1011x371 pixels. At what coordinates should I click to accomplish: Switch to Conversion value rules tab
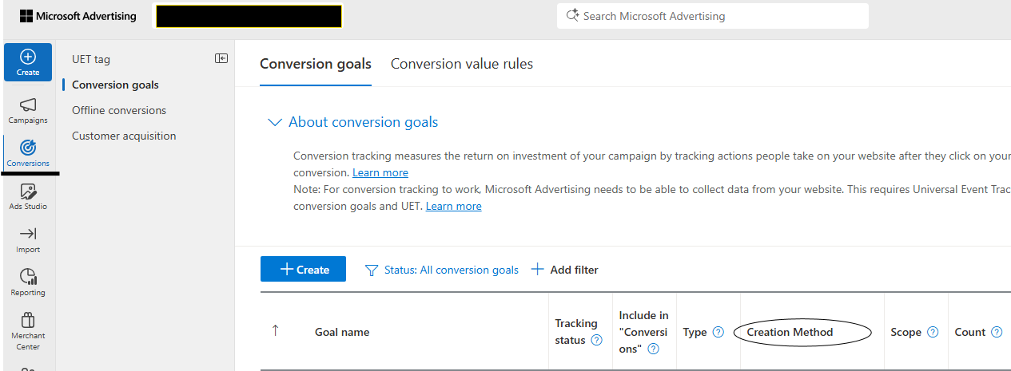pos(461,64)
